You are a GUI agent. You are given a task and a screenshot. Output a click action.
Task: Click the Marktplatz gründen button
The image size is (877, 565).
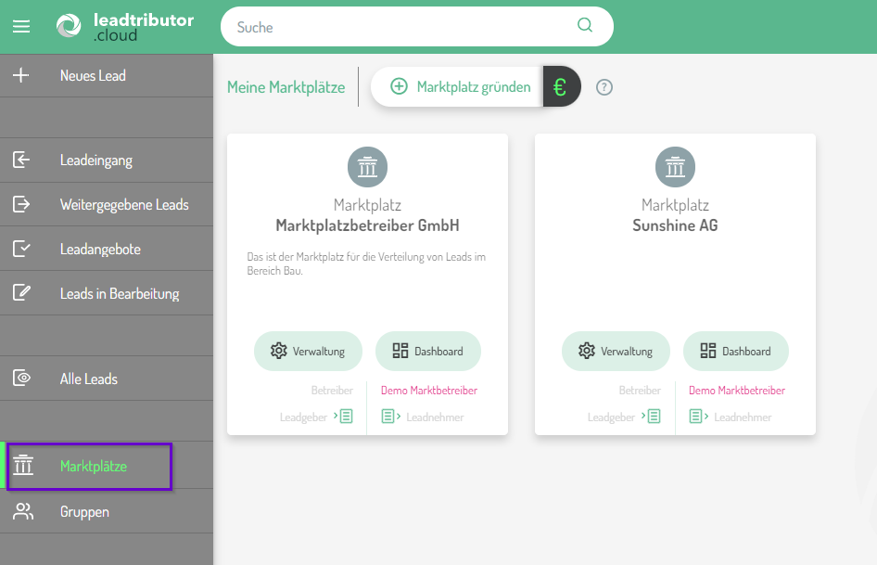pos(460,87)
